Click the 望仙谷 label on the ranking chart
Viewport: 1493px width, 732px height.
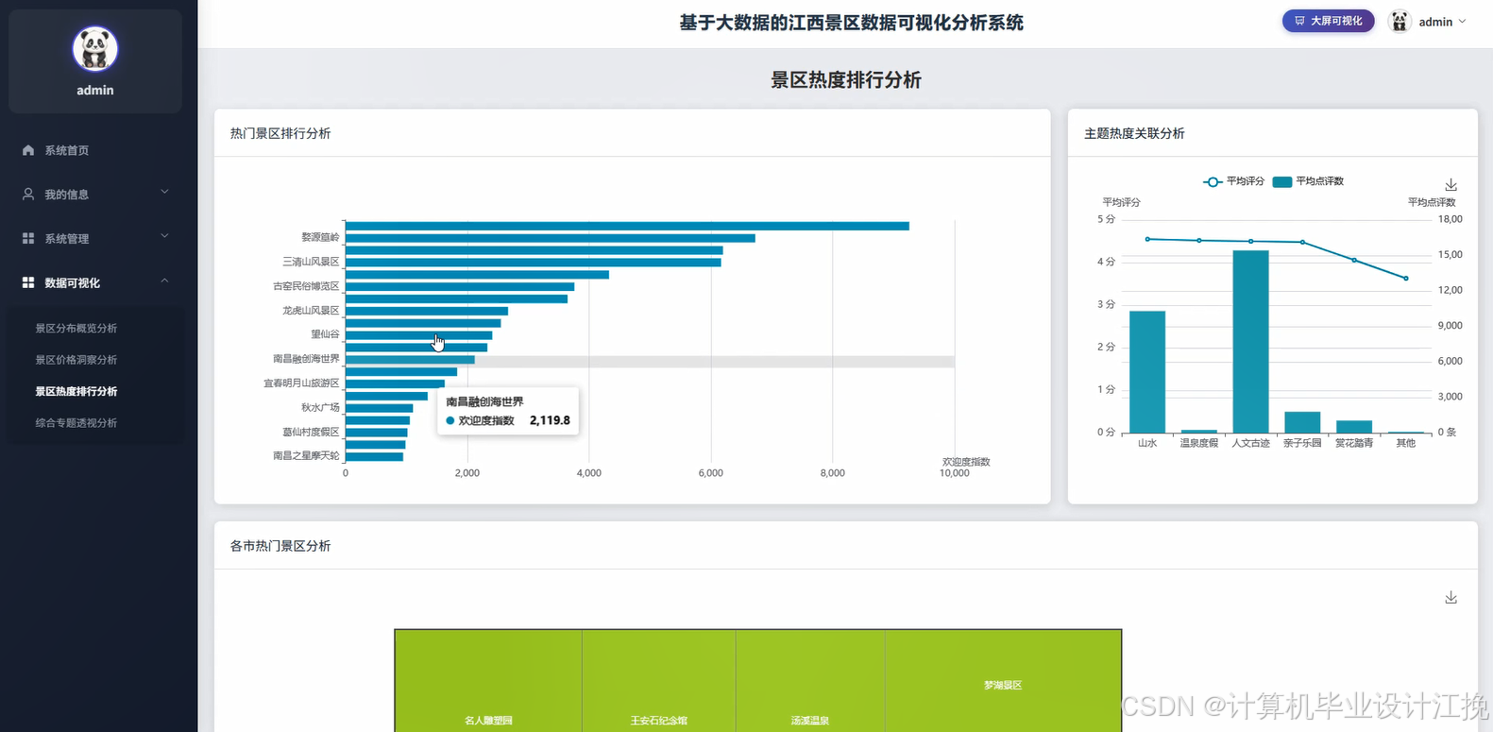click(325, 334)
